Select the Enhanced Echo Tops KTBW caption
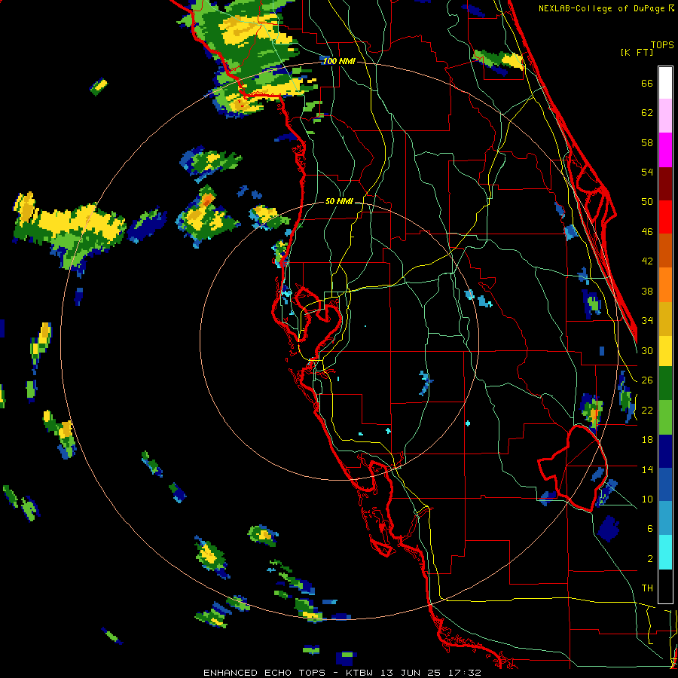This screenshot has width=678, height=678. [342, 673]
